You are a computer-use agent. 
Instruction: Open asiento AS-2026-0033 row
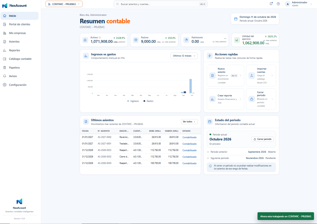140,150
